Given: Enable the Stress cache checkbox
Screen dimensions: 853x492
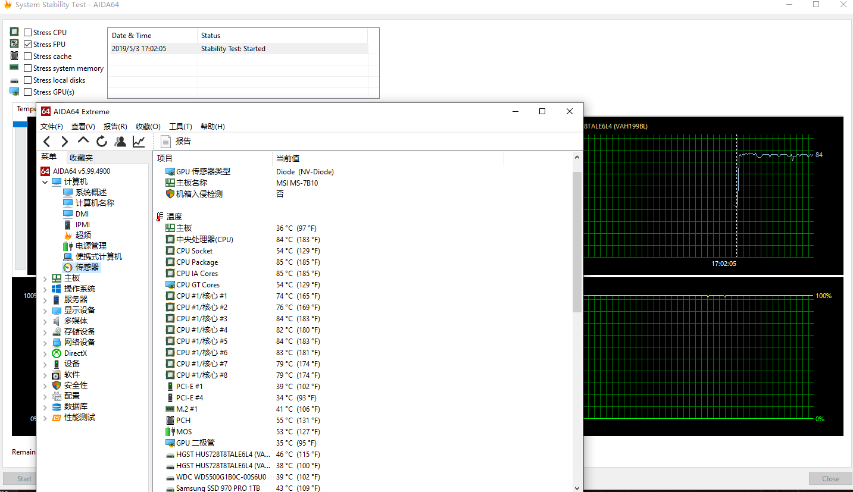Looking at the screenshot, I should [x=28, y=56].
